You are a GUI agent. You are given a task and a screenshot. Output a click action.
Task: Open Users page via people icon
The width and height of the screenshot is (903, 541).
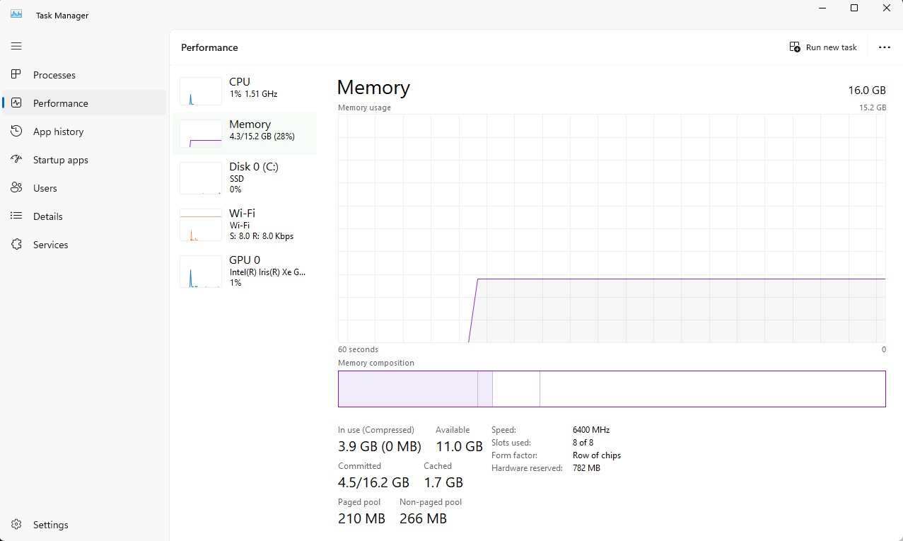pyautogui.click(x=16, y=188)
